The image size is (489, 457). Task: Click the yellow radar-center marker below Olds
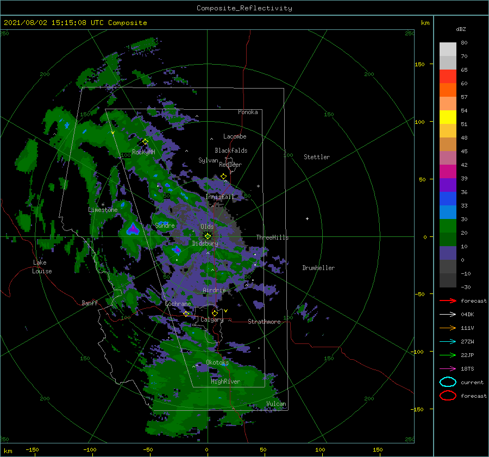click(208, 236)
